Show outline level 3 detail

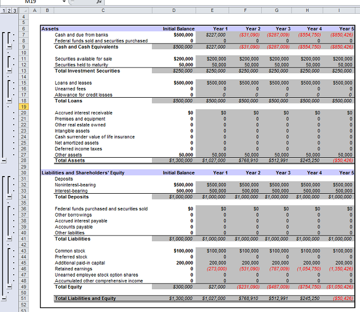[x=15, y=10]
